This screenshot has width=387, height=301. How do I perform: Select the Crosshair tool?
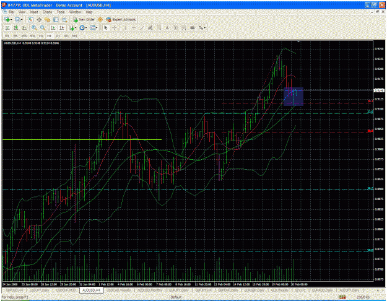pyautogui.click(x=115, y=28)
